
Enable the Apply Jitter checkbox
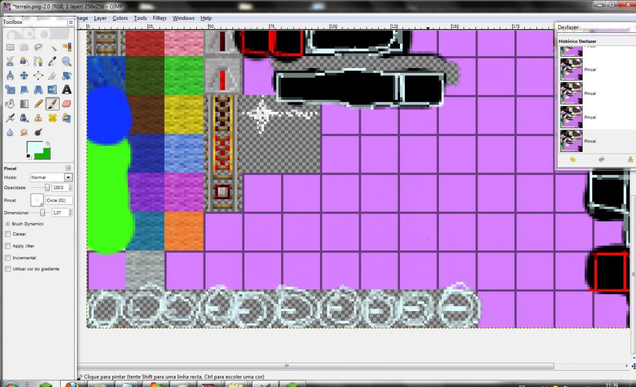(x=7, y=246)
